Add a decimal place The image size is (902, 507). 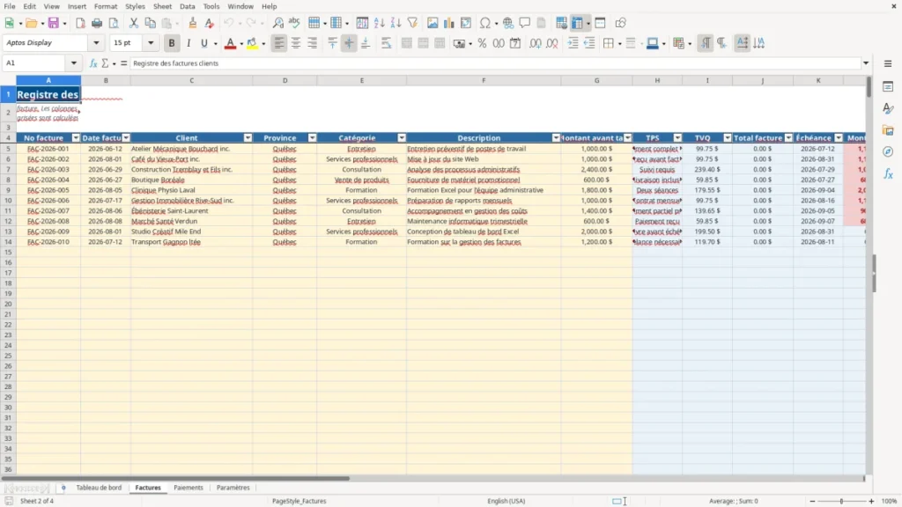[536, 43]
